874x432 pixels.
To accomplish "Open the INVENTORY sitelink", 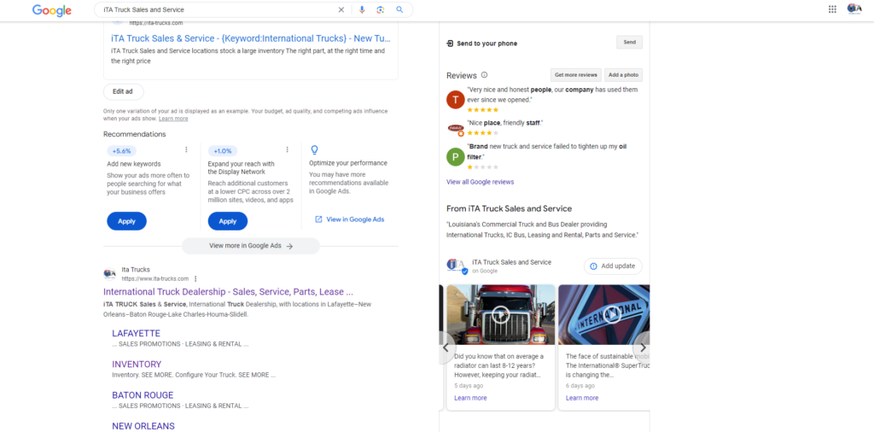I will point(137,364).
